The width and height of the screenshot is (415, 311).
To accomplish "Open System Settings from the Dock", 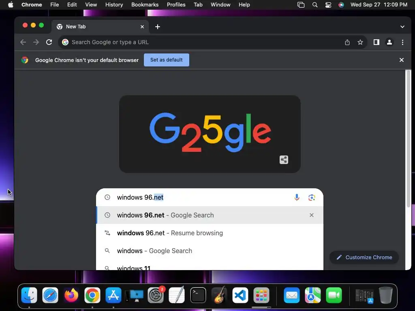I will (x=156, y=295).
